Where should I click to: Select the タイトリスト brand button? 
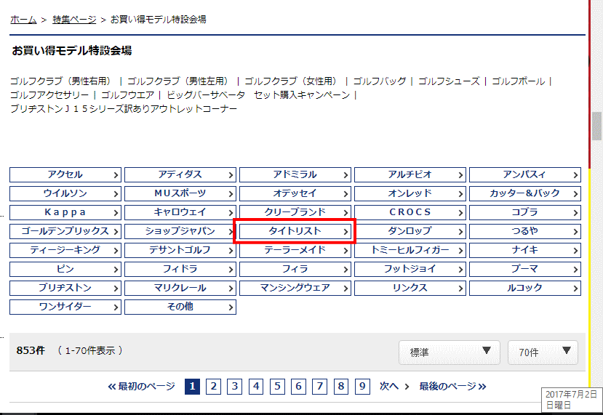pos(295,231)
